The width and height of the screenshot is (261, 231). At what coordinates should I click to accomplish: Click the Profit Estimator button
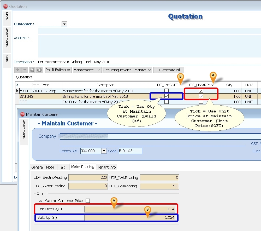pos(58,70)
